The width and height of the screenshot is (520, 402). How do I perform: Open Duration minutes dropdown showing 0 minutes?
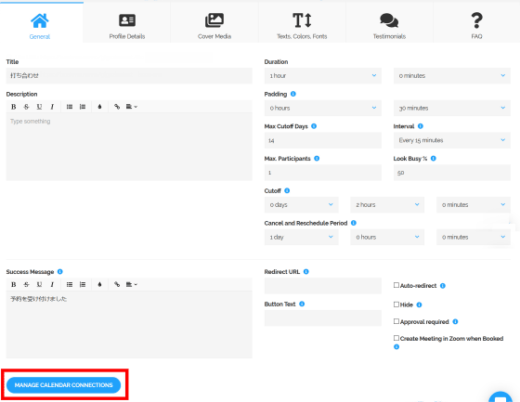(452, 75)
